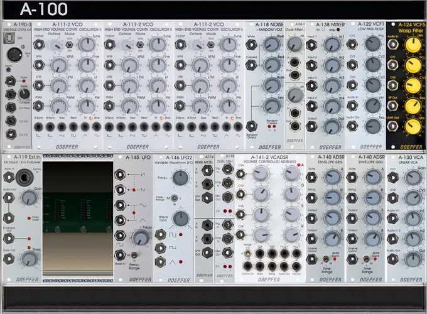
Task: Select the blank panel showing the bus board
Action: coord(78,219)
